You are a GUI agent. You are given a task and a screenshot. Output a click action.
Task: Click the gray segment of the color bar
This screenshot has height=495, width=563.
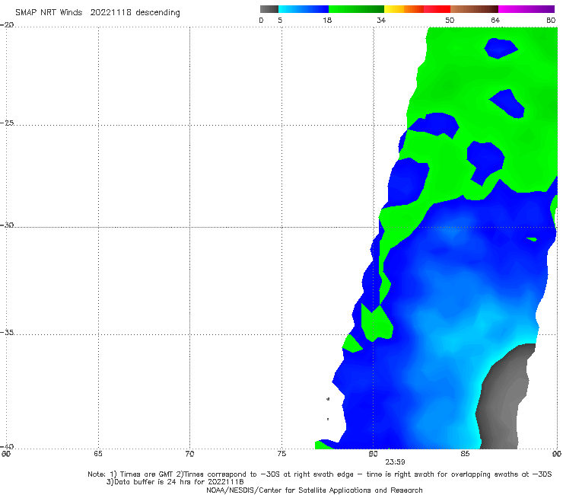[269, 9]
